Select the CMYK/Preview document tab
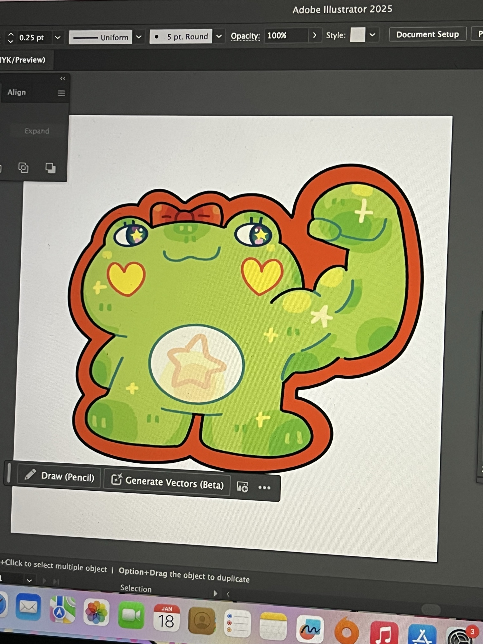 tap(23, 60)
